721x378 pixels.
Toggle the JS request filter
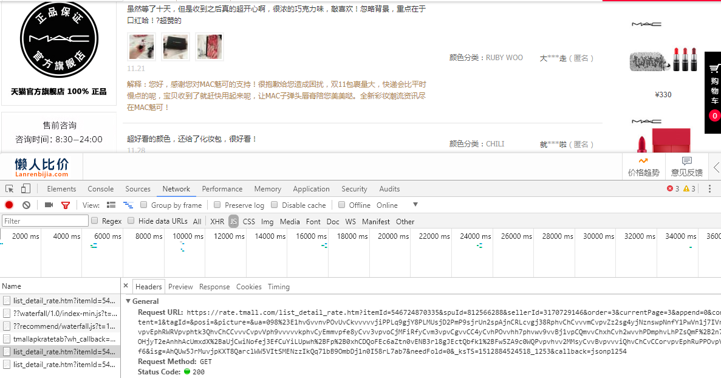[234, 222]
